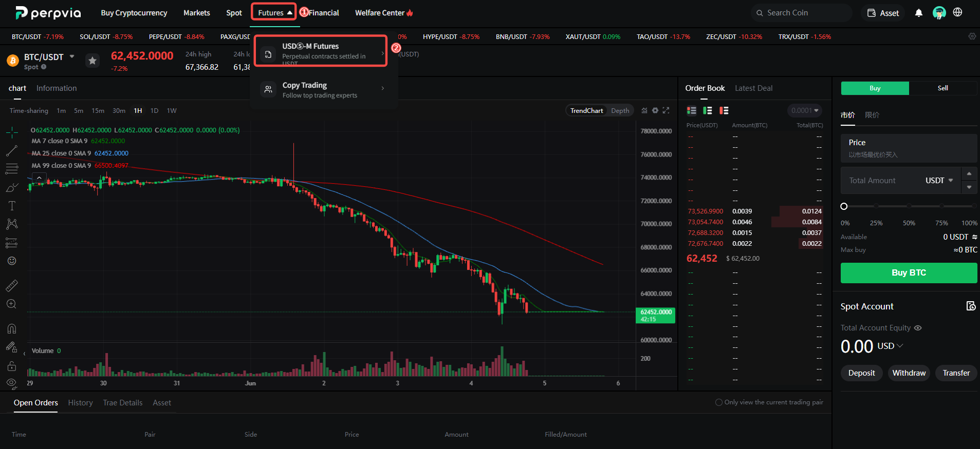Toggle visibility of Total Account Equity
The height and width of the screenshot is (449, 980).
pos(918,328)
